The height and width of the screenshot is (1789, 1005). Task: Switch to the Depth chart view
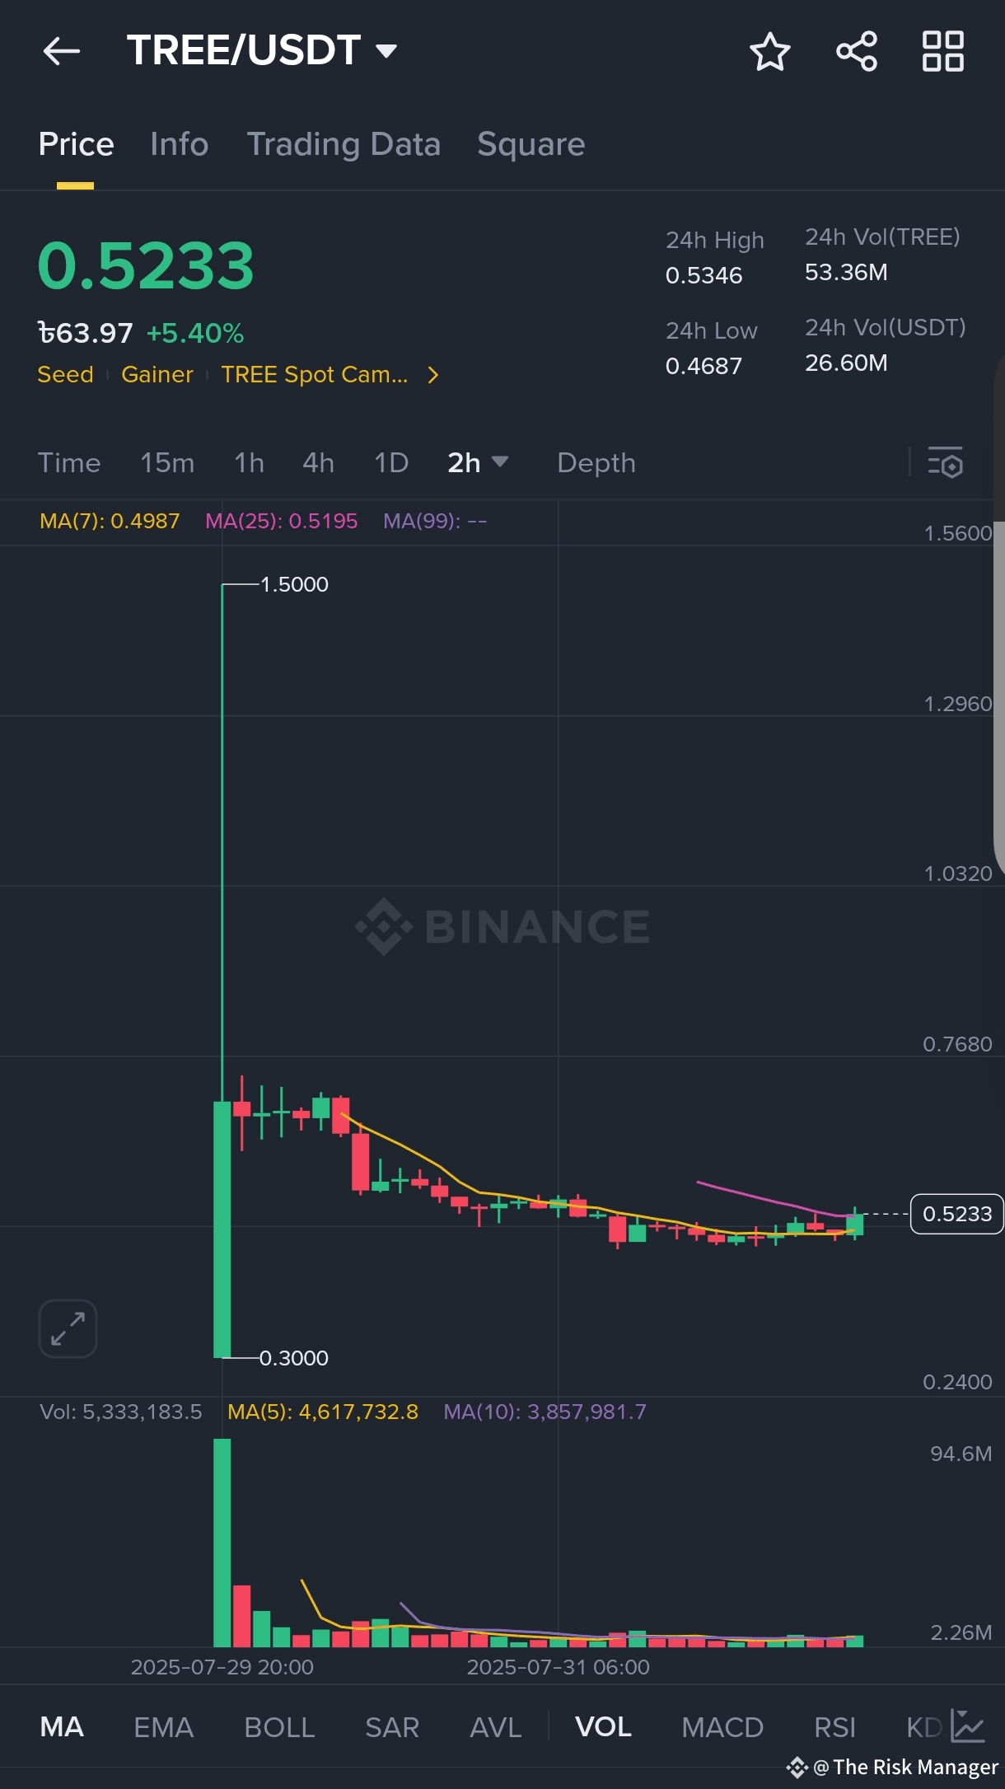click(x=596, y=463)
